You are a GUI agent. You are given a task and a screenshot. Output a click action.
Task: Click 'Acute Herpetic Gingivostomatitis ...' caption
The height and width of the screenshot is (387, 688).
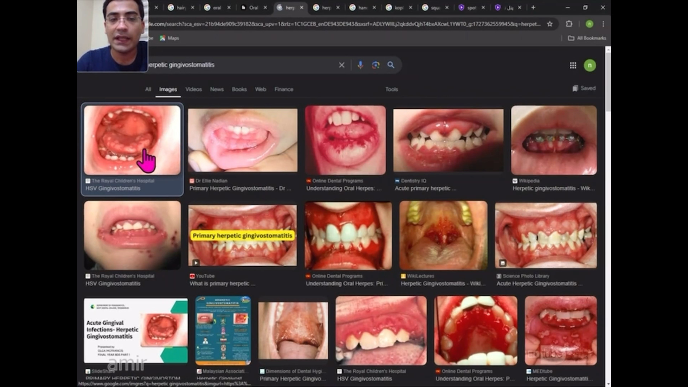(539, 284)
